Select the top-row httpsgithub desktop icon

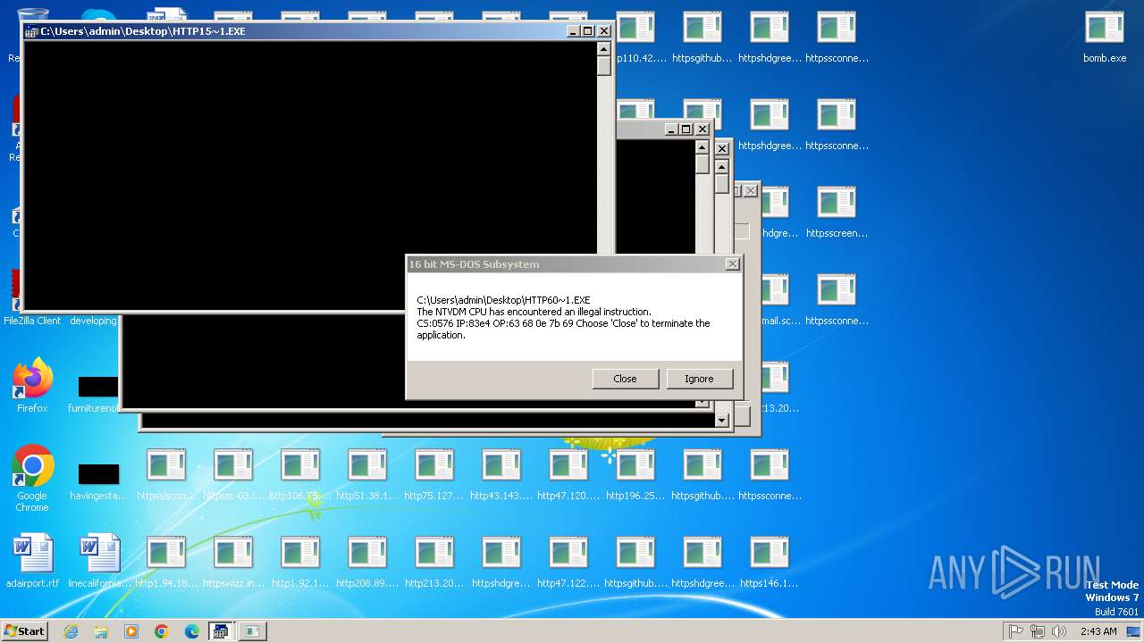tap(702, 38)
